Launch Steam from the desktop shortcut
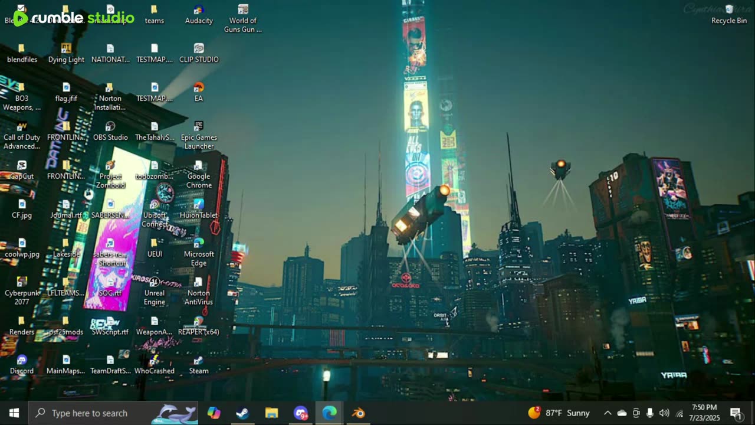755x425 pixels. [199, 365]
